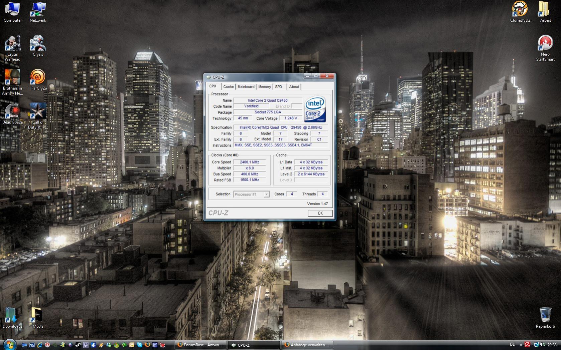Click the Level 2 cache 2 x 6144 KBytes
561x350 pixels.
tap(311, 174)
